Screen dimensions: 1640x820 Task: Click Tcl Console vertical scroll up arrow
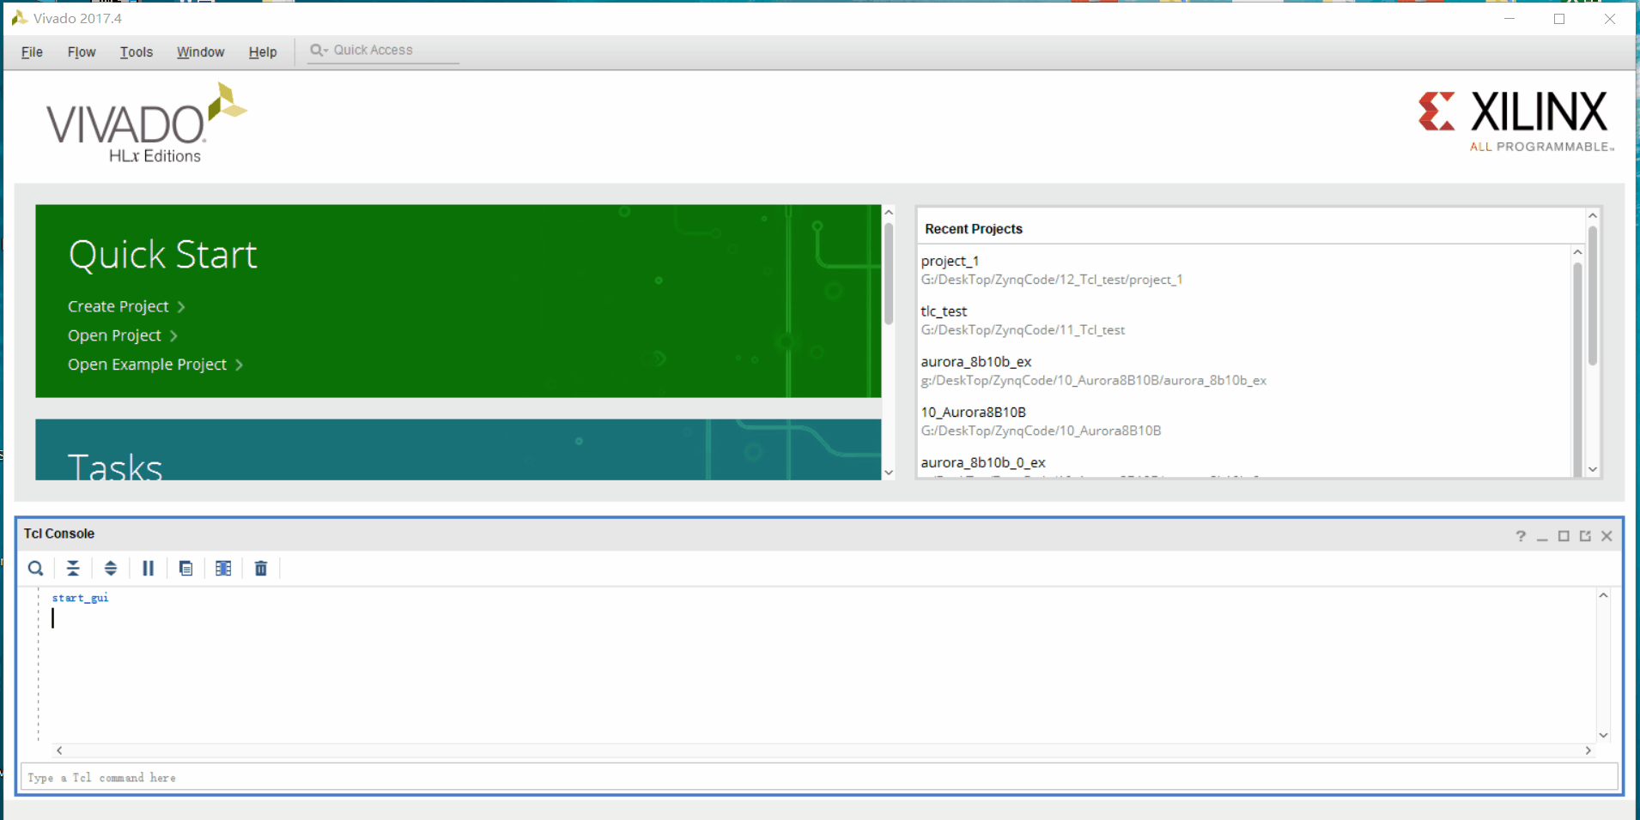1603,595
